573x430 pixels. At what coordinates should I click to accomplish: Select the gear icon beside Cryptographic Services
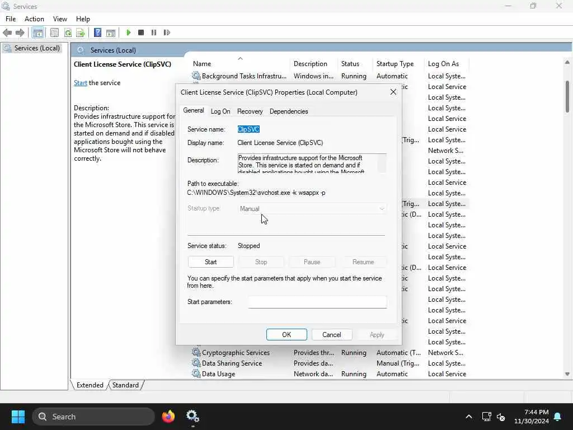(196, 353)
